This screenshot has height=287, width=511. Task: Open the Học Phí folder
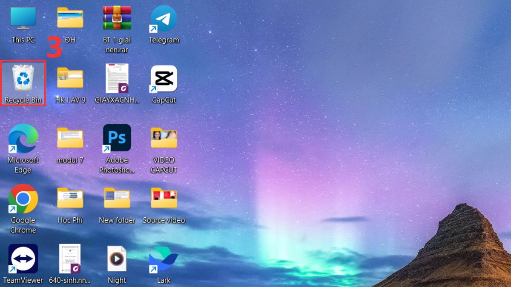click(70, 198)
